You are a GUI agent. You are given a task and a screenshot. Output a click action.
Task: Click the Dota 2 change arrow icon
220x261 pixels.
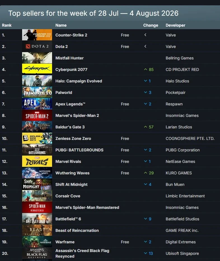[x=145, y=46]
